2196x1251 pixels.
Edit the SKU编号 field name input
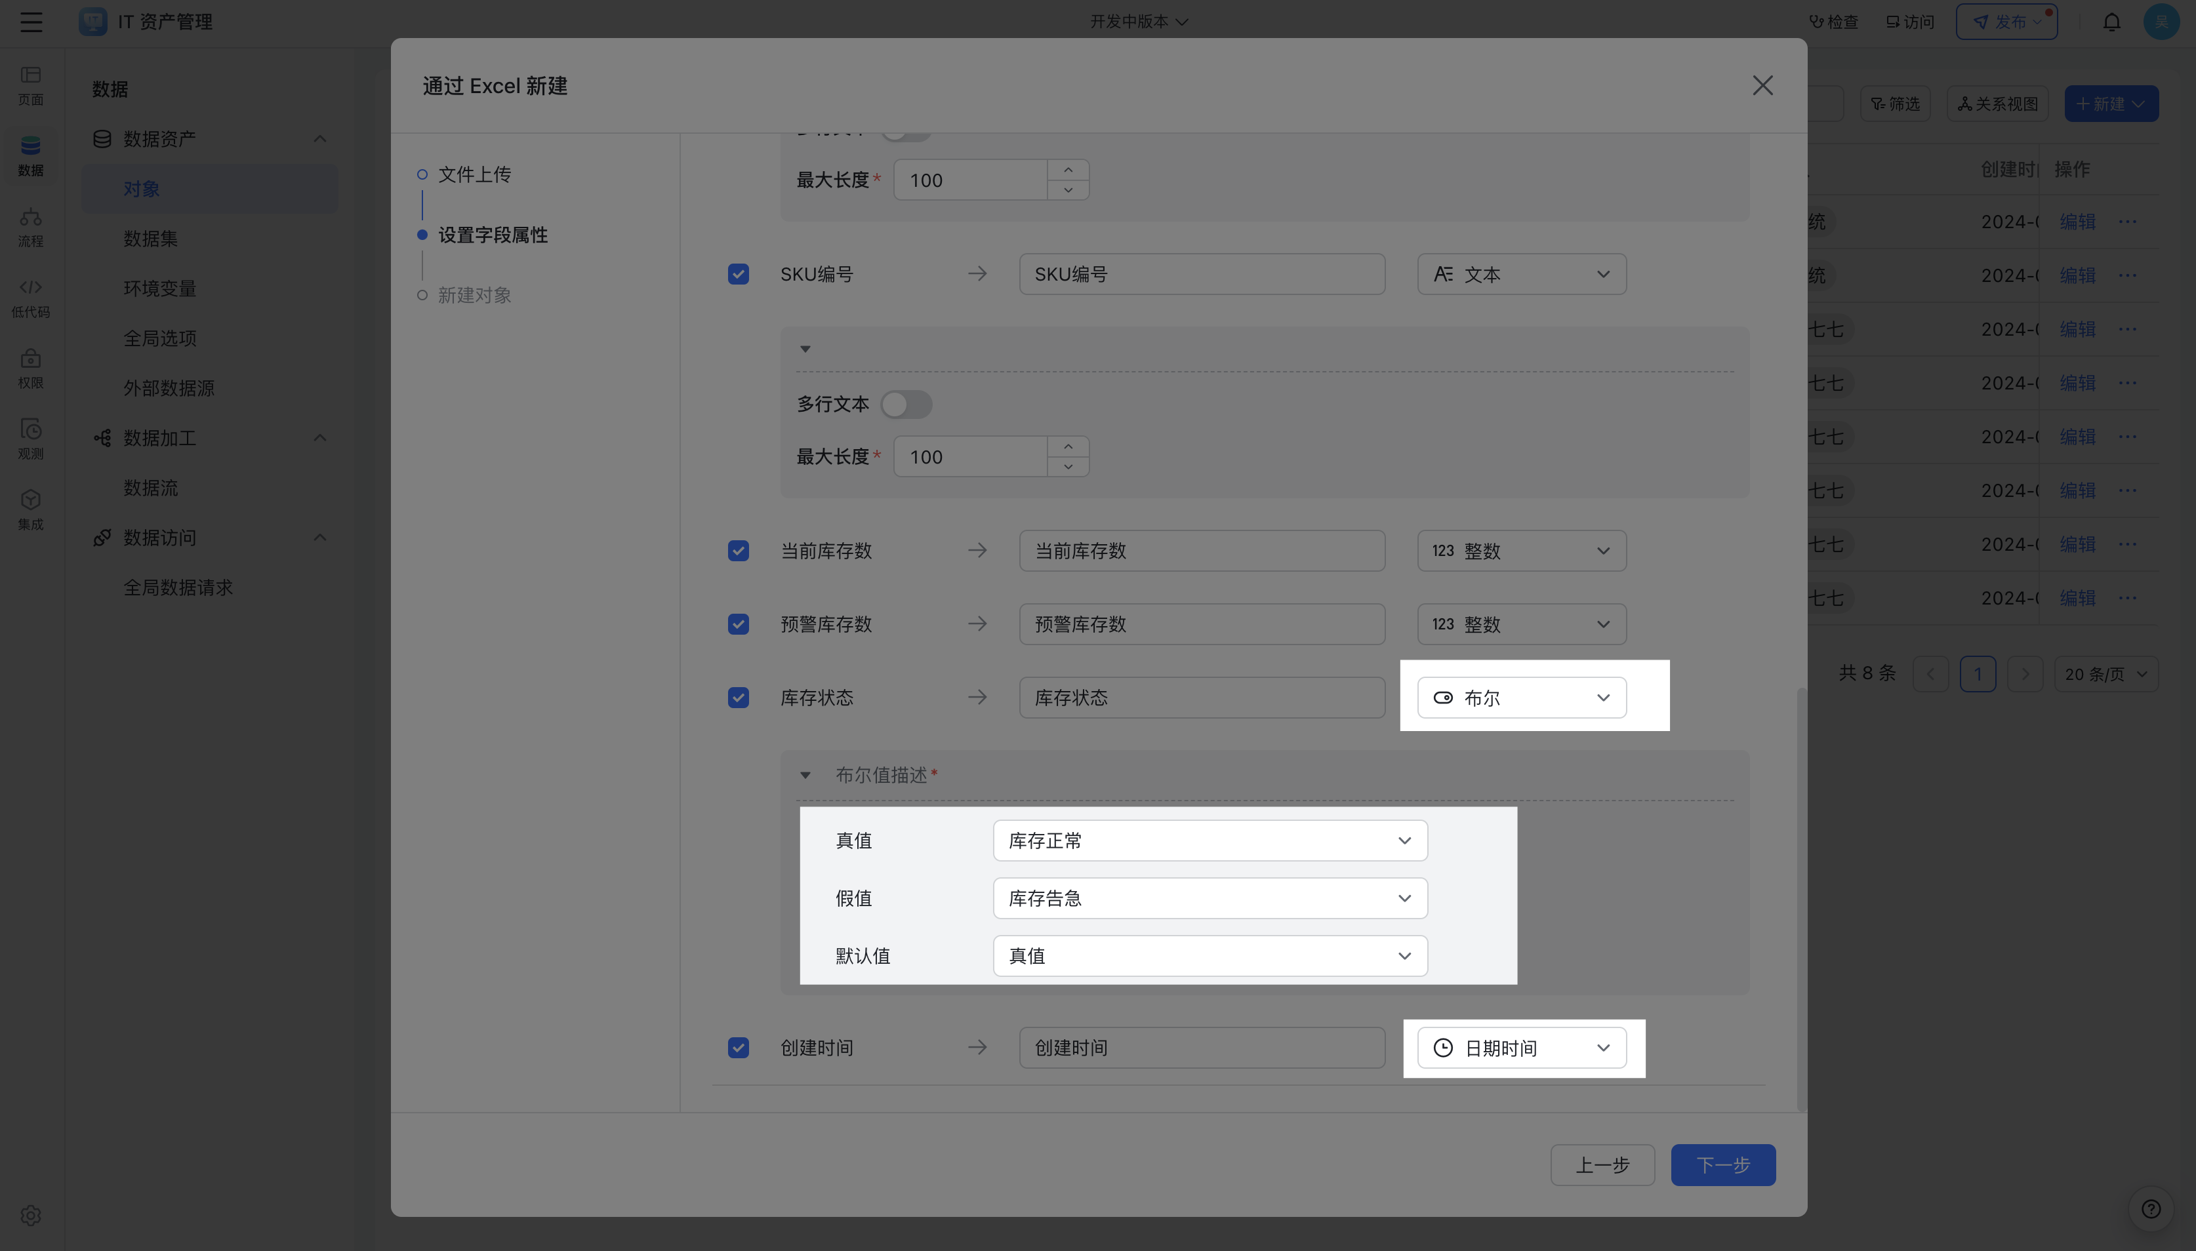coord(1202,274)
